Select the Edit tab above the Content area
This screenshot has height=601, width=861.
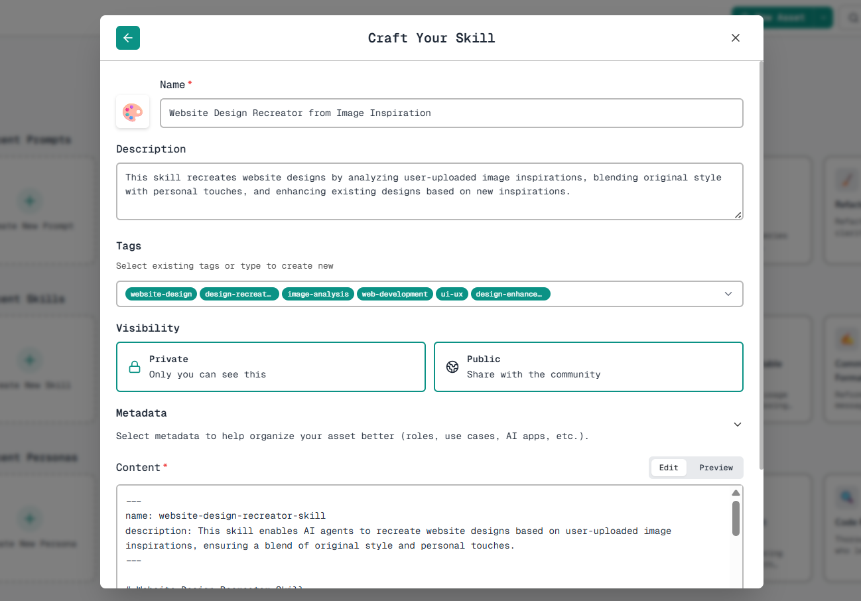[x=668, y=467]
